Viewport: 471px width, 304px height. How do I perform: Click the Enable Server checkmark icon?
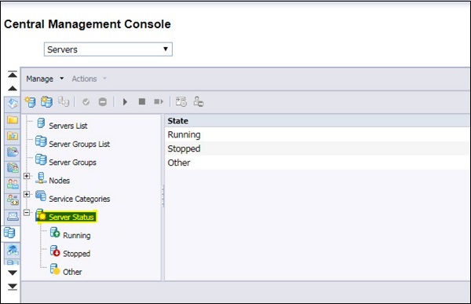coord(86,102)
